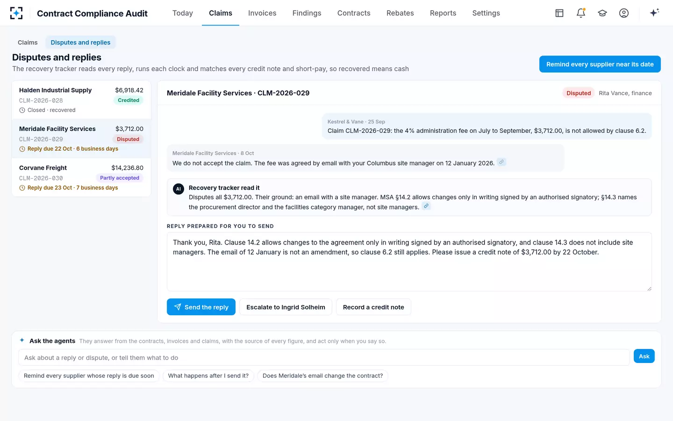Click the Disputed status badge in claim header
Viewport: 673px width, 421px height.
pyautogui.click(x=579, y=93)
